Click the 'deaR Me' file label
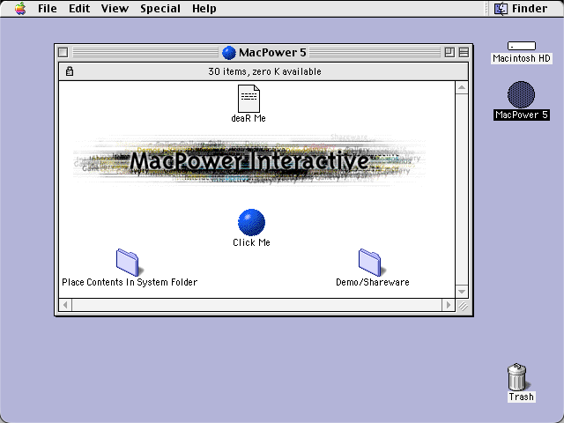 tap(249, 118)
